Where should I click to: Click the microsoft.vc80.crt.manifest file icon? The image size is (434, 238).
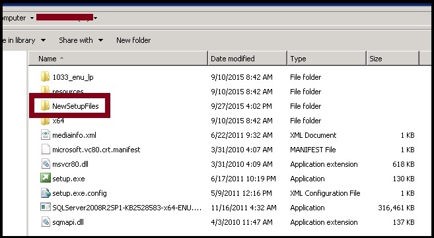pyautogui.click(x=46, y=150)
